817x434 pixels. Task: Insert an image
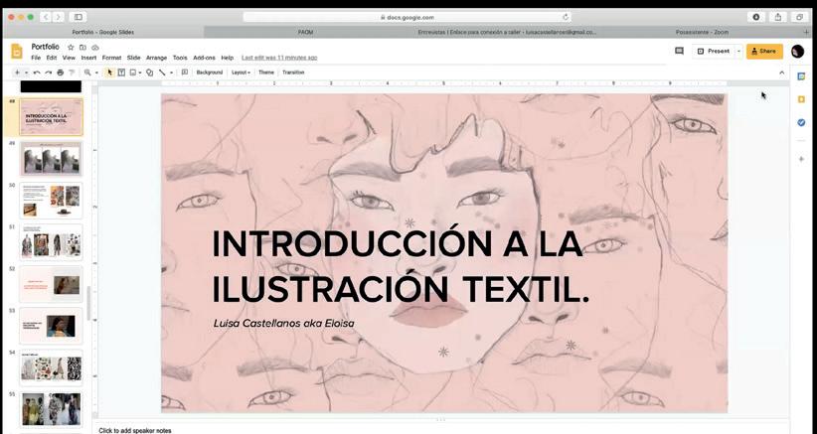[133, 72]
